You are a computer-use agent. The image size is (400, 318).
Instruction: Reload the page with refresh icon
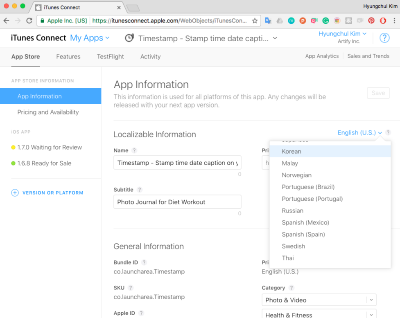[x=29, y=20]
